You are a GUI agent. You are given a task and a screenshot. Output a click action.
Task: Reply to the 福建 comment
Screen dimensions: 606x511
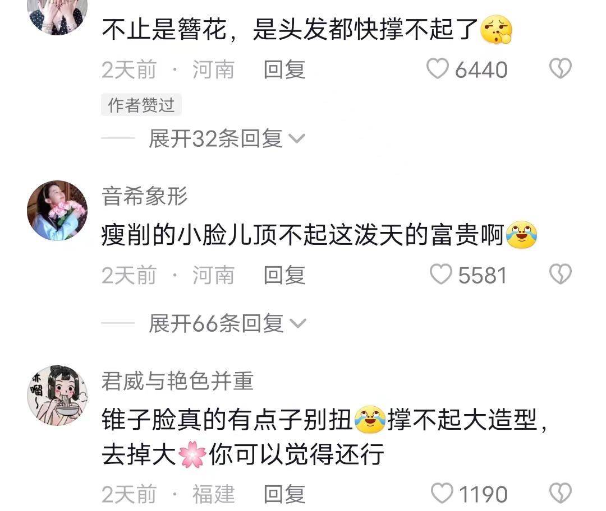pos(285,494)
